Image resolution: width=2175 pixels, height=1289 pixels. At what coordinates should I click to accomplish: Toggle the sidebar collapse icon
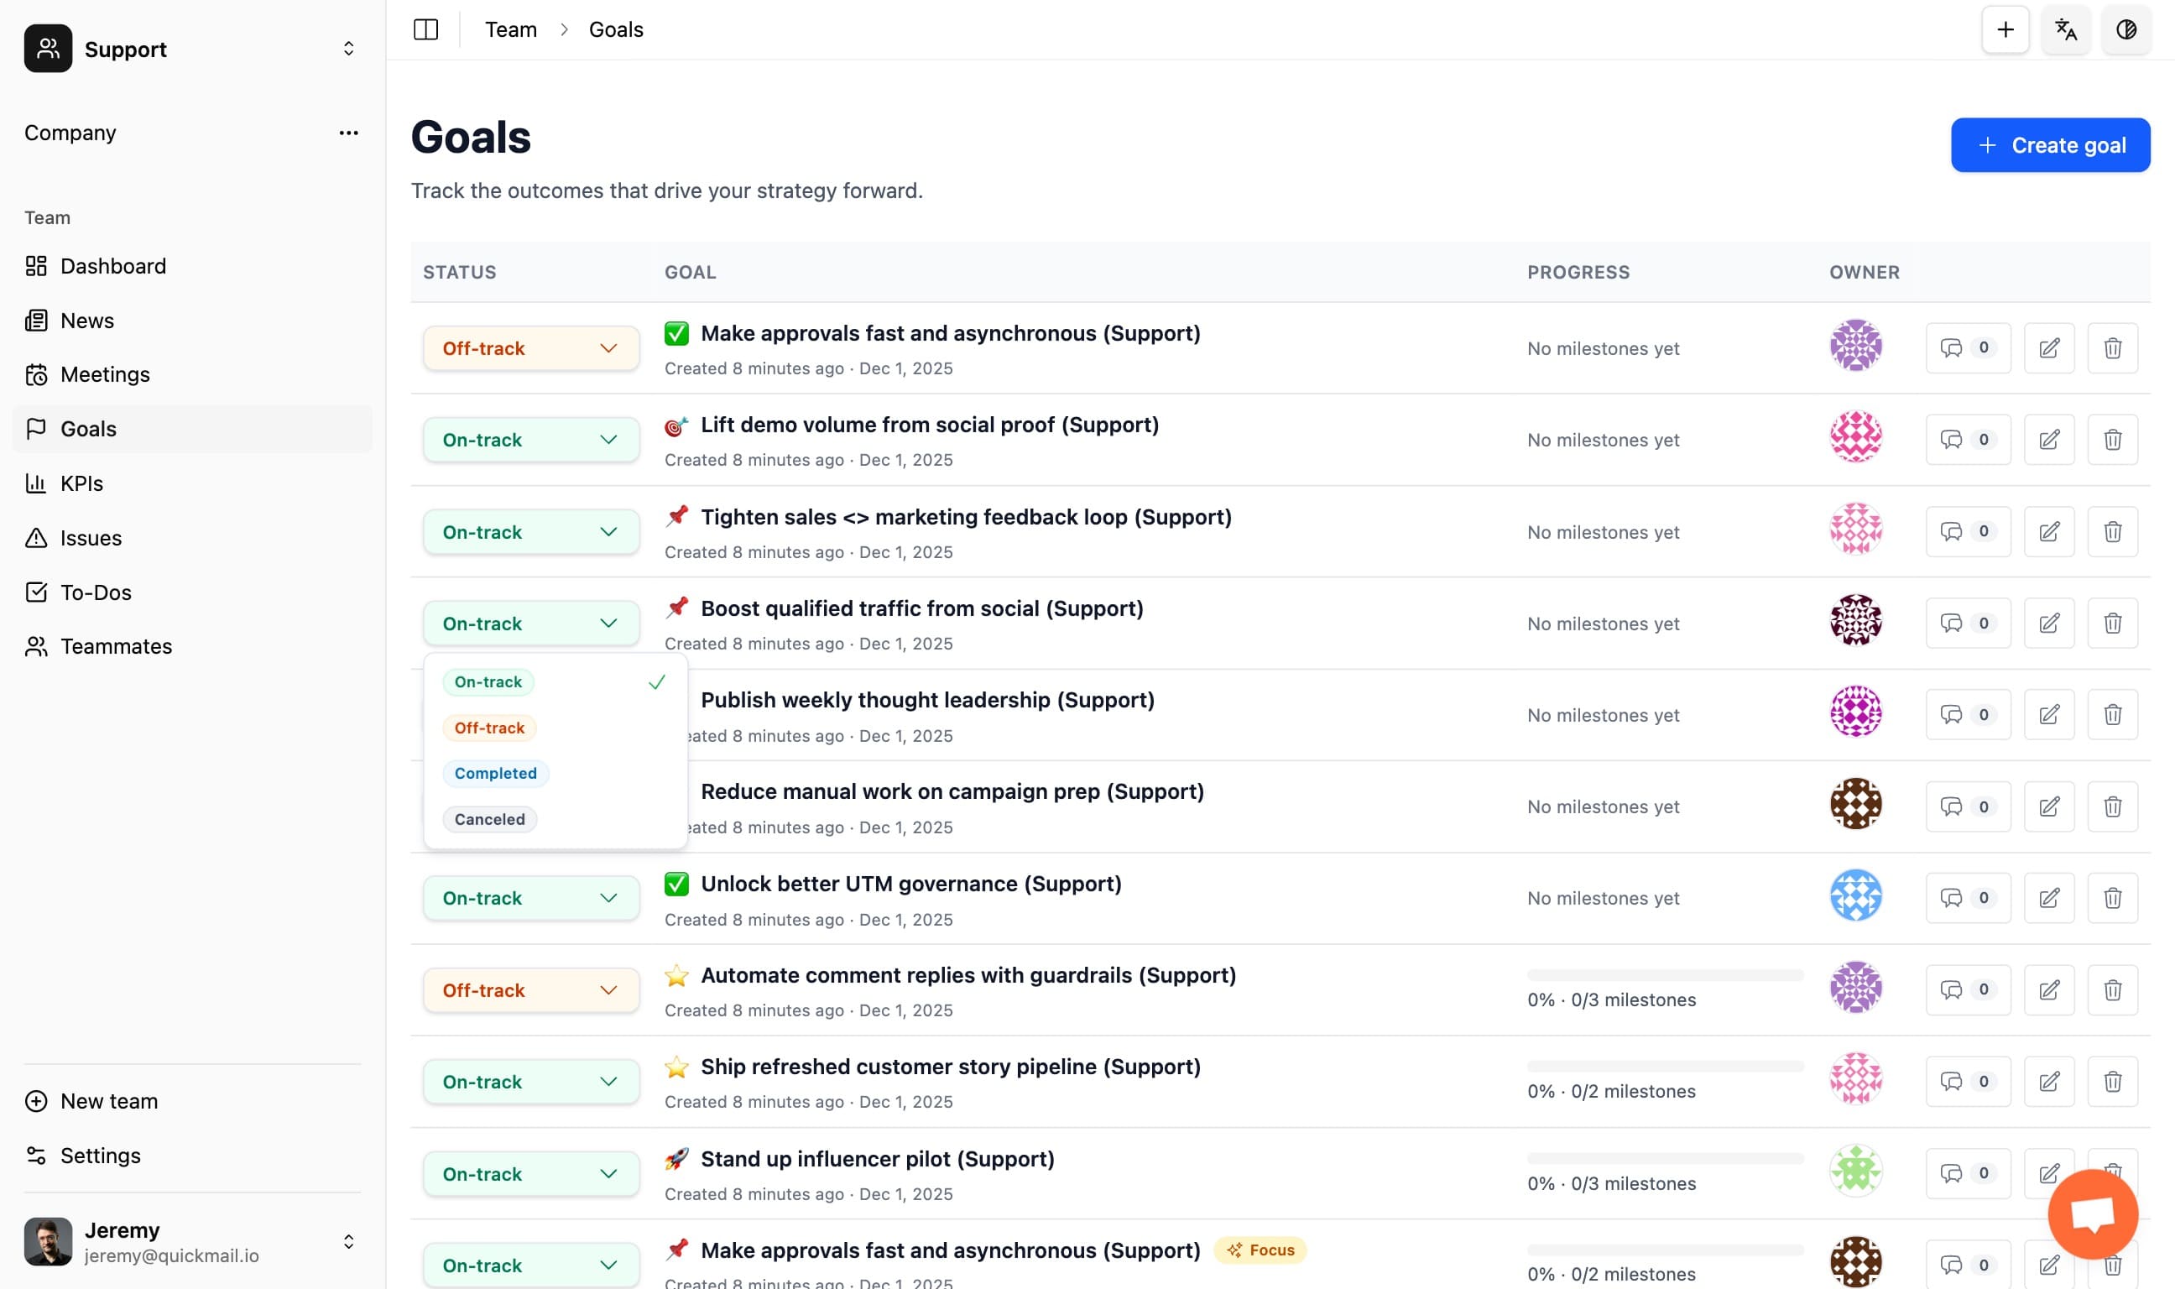tap(426, 29)
